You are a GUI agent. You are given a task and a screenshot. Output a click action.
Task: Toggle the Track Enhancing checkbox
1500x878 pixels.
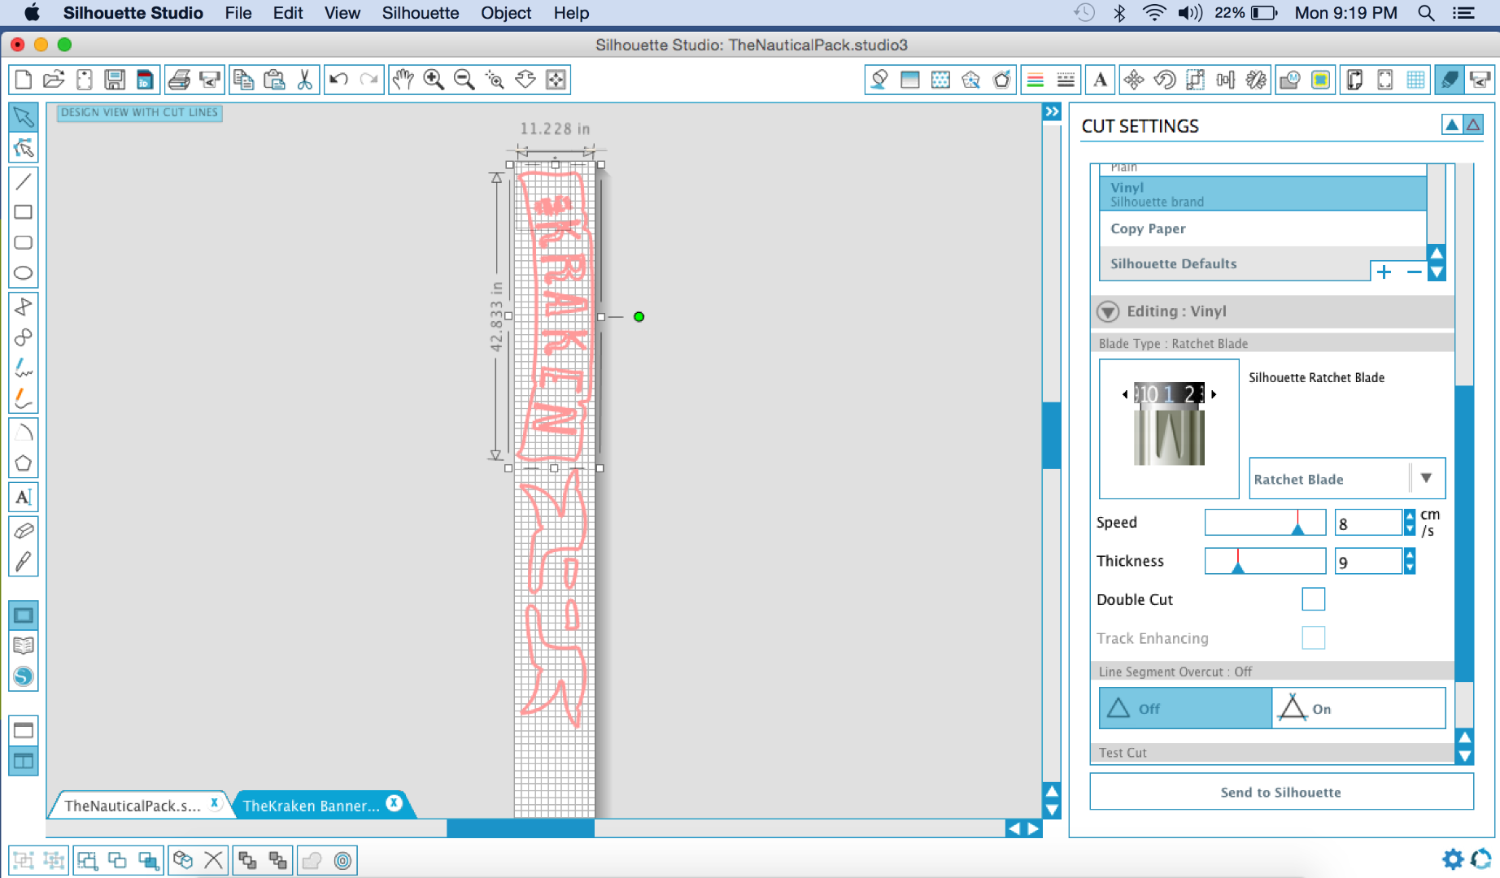1313,638
